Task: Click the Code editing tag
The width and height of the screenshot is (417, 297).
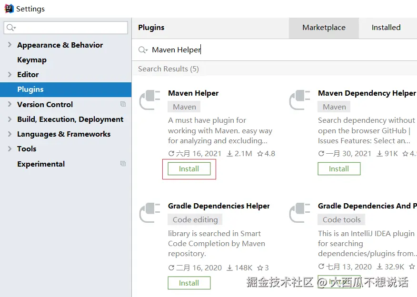Action: [195, 219]
